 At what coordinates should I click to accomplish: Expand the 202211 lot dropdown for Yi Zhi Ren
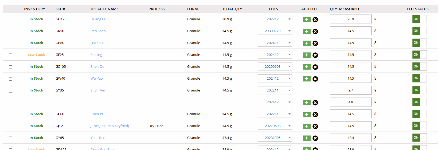click(x=275, y=90)
